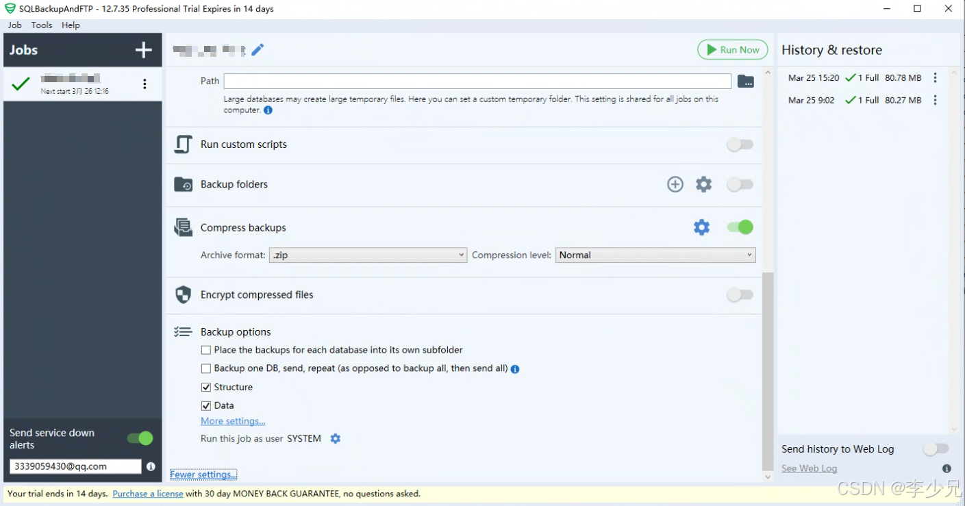Click the Encrypt compressed files shield icon
This screenshot has width=965, height=506.
[x=183, y=295]
